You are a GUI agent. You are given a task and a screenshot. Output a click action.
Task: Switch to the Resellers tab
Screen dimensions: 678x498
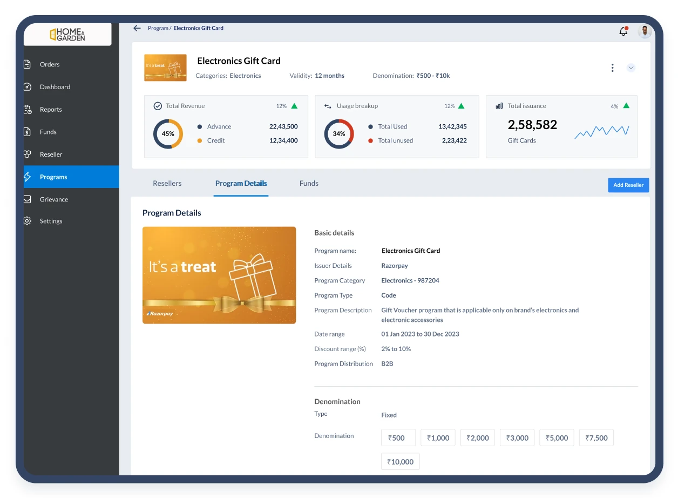(167, 184)
